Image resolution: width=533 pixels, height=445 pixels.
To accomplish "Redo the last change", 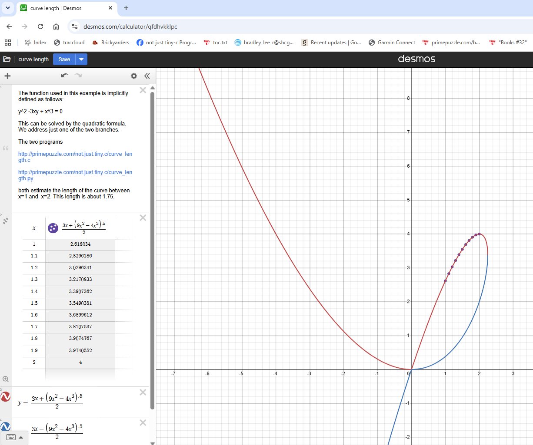I will coord(78,76).
